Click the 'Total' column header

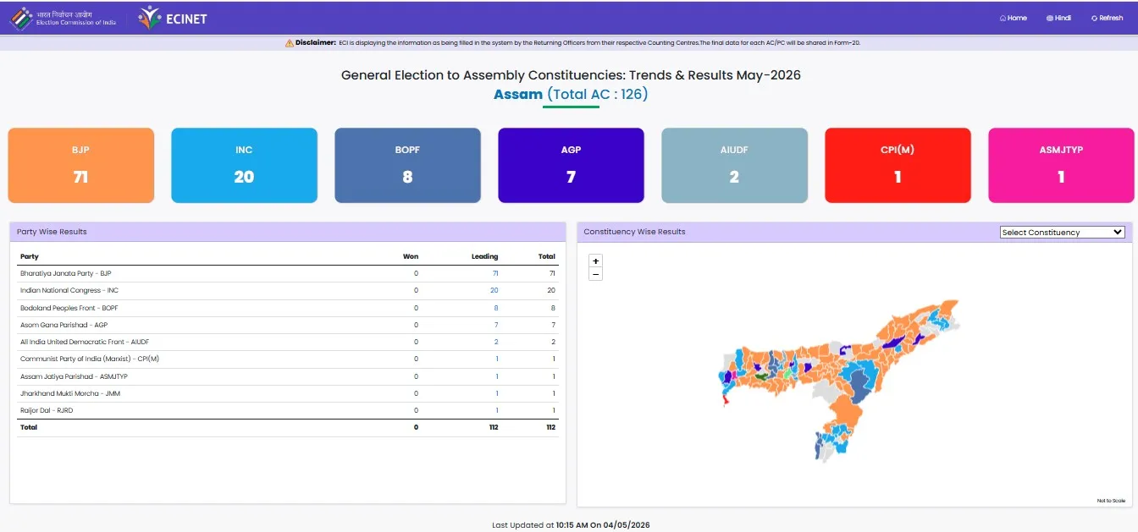547,256
